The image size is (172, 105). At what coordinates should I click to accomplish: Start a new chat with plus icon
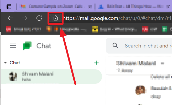pos(96,63)
